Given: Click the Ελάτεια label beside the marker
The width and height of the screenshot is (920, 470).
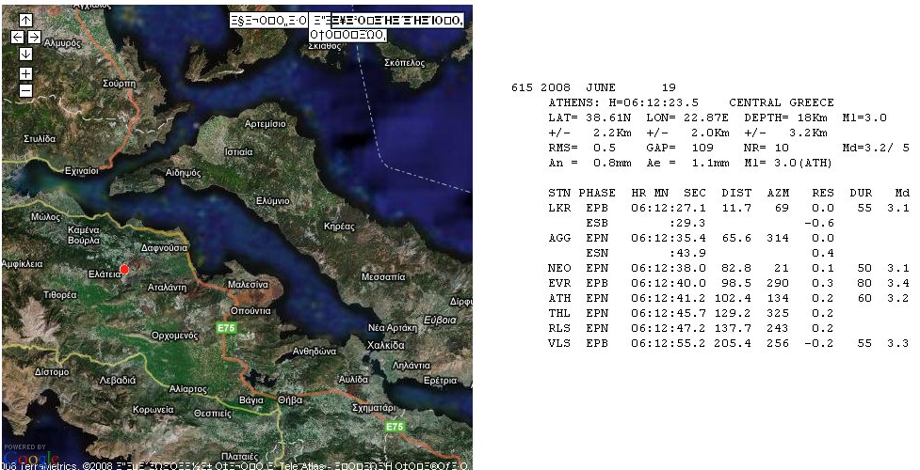Looking at the screenshot, I should click(x=105, y=274).
